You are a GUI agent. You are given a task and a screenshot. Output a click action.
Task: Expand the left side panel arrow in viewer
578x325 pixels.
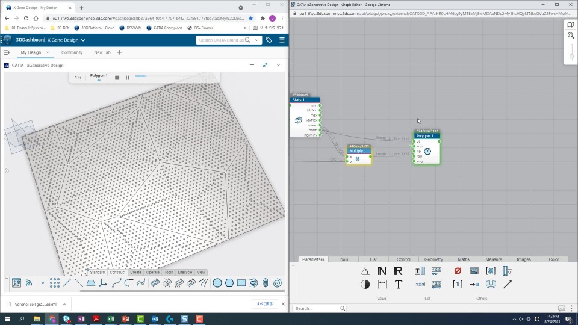(x=7, y=170)
